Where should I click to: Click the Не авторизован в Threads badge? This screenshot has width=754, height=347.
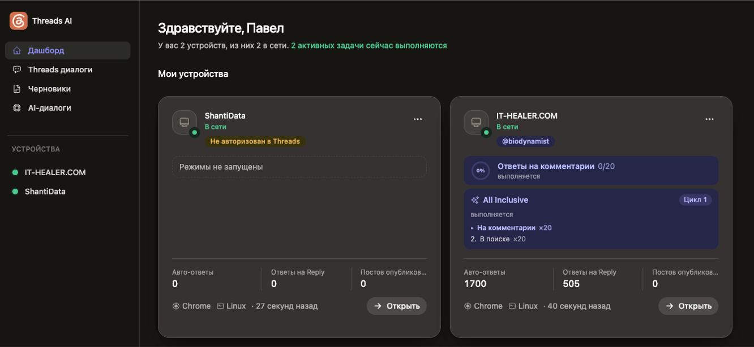[255, 141]
